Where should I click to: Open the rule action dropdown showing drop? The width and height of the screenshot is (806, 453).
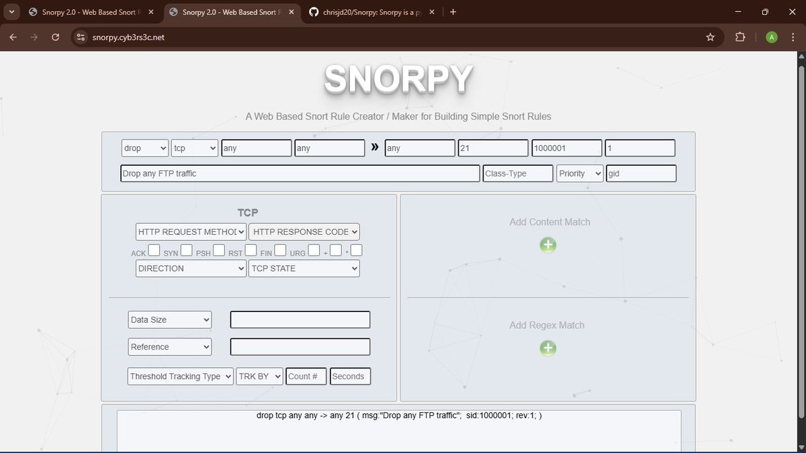(145, 148)
